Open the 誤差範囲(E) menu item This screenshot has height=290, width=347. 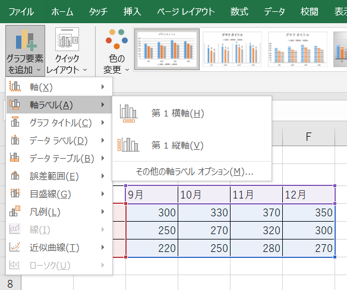coord(59,176)
